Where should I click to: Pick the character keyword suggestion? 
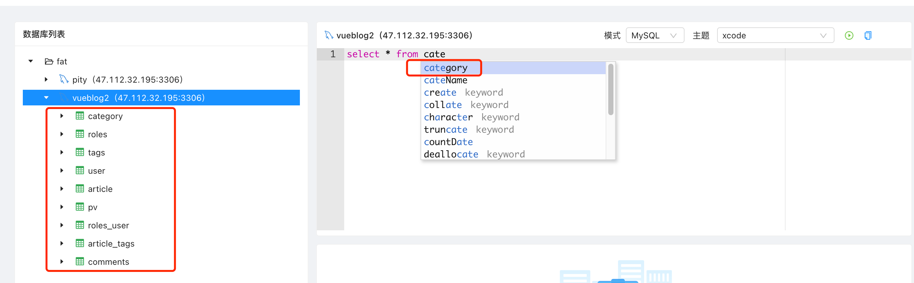[513, 117]
